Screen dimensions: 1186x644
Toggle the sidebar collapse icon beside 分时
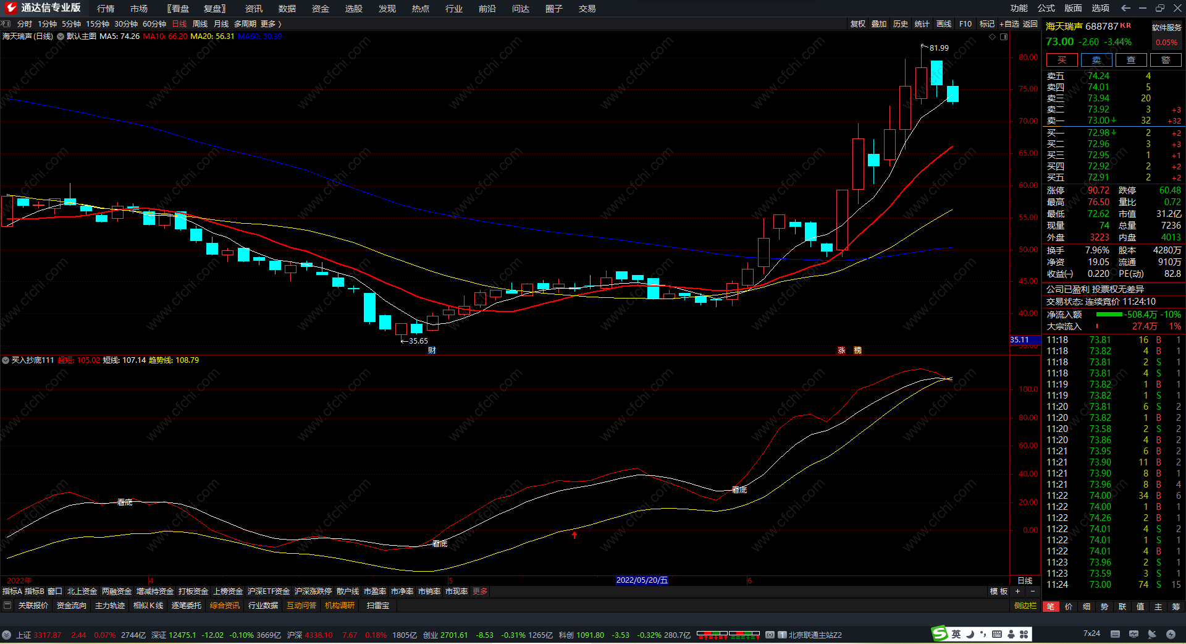tap(6, 23)
